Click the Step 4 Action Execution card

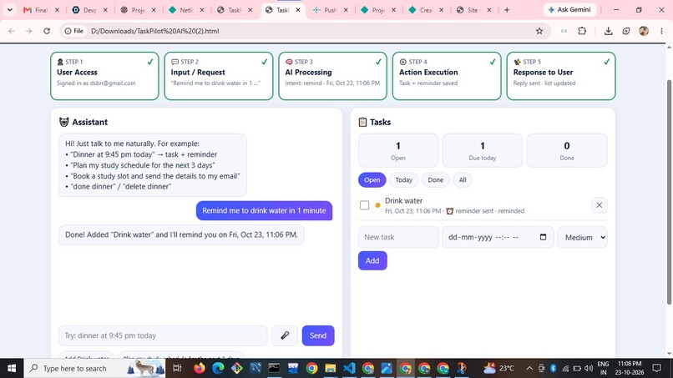coord(447,76)
